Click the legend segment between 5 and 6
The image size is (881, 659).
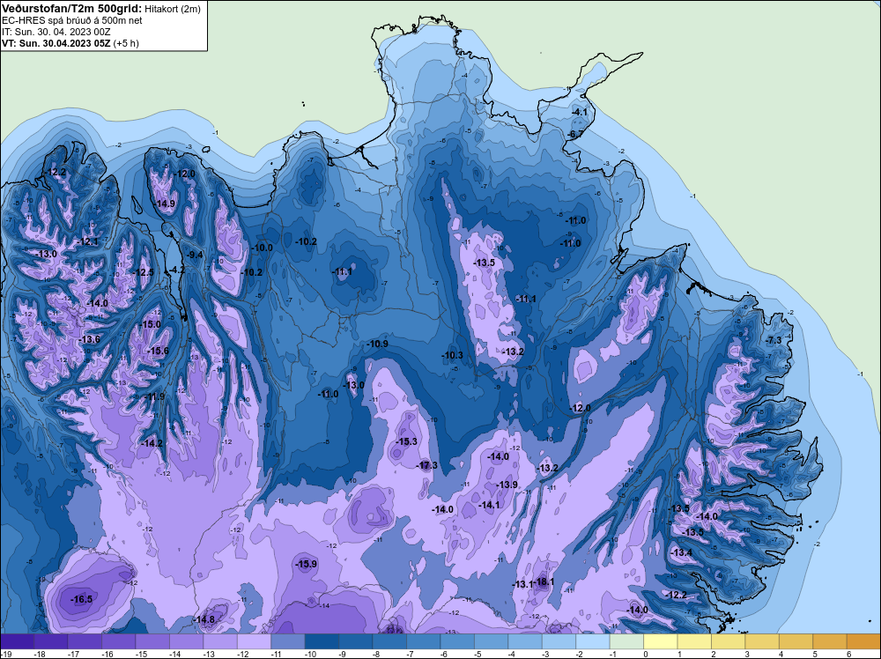(x=830, y=641)
